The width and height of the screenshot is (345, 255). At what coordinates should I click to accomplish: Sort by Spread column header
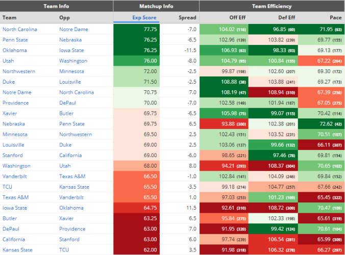click(187, 17)
